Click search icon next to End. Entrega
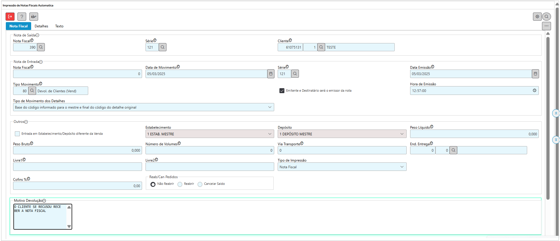Screen dimensions: 560x241 pos(453,150)
